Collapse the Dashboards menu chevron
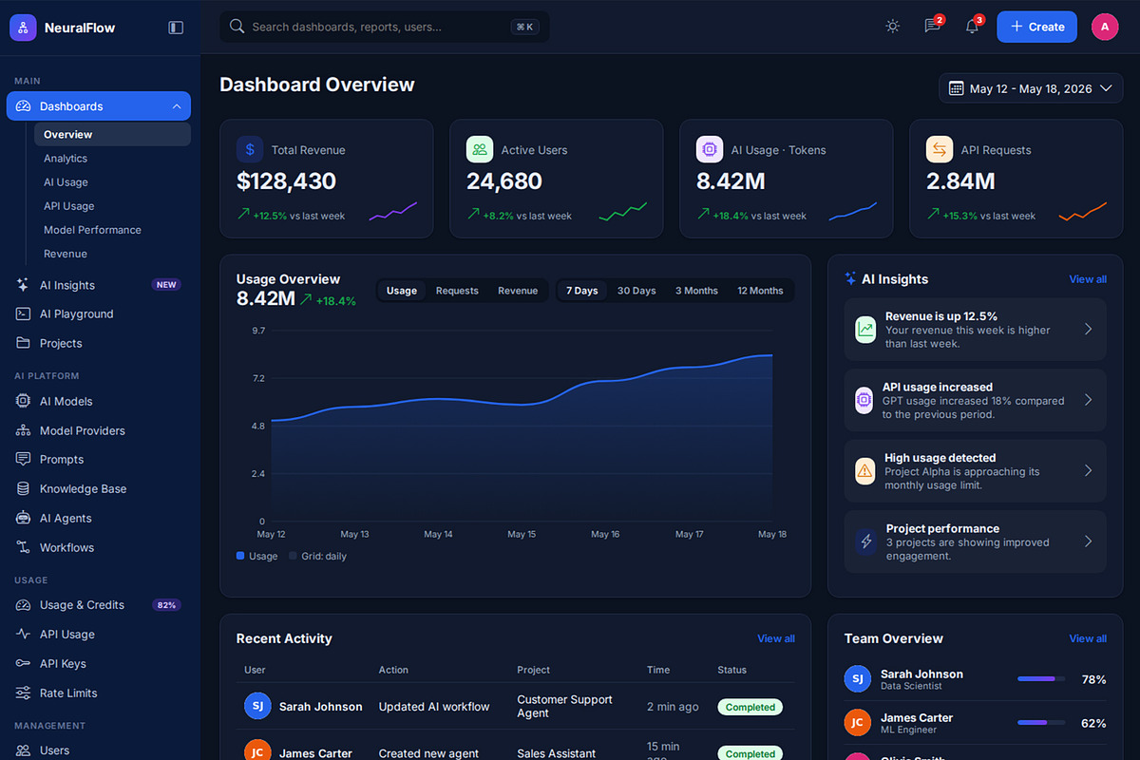 click(177, 106)
